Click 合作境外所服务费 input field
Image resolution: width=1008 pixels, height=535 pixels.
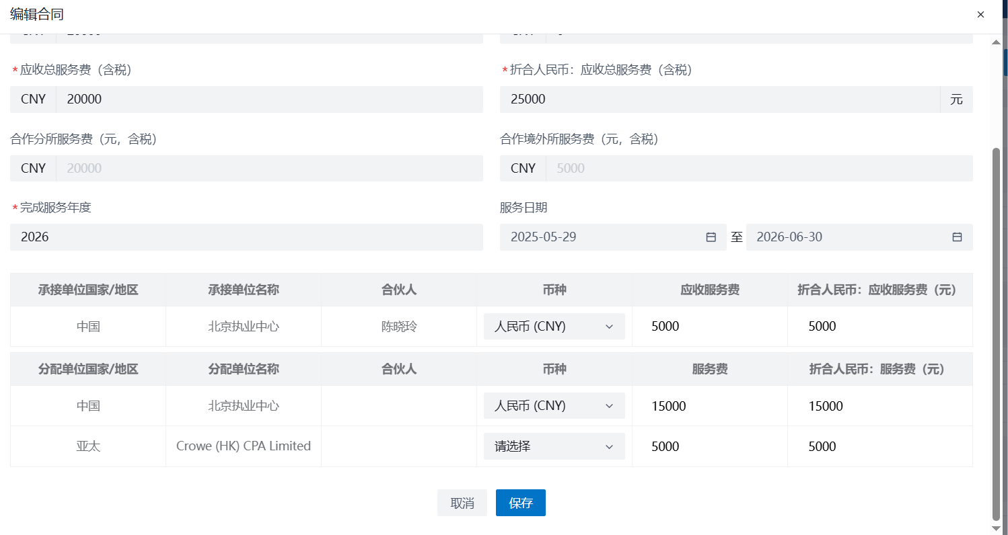click(x=759, y=168)
